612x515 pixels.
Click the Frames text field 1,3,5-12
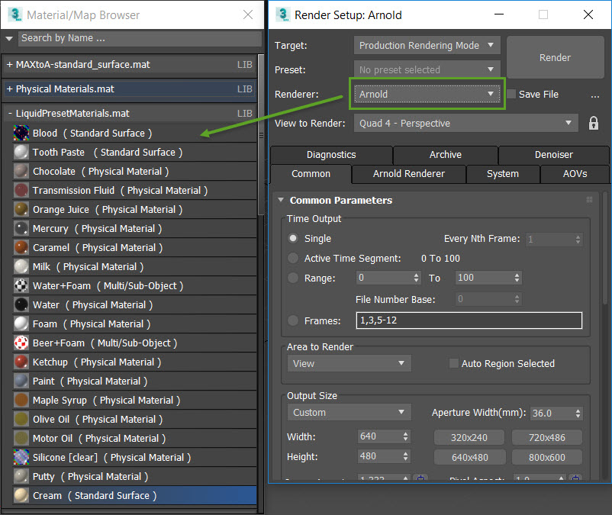[469, 320]
